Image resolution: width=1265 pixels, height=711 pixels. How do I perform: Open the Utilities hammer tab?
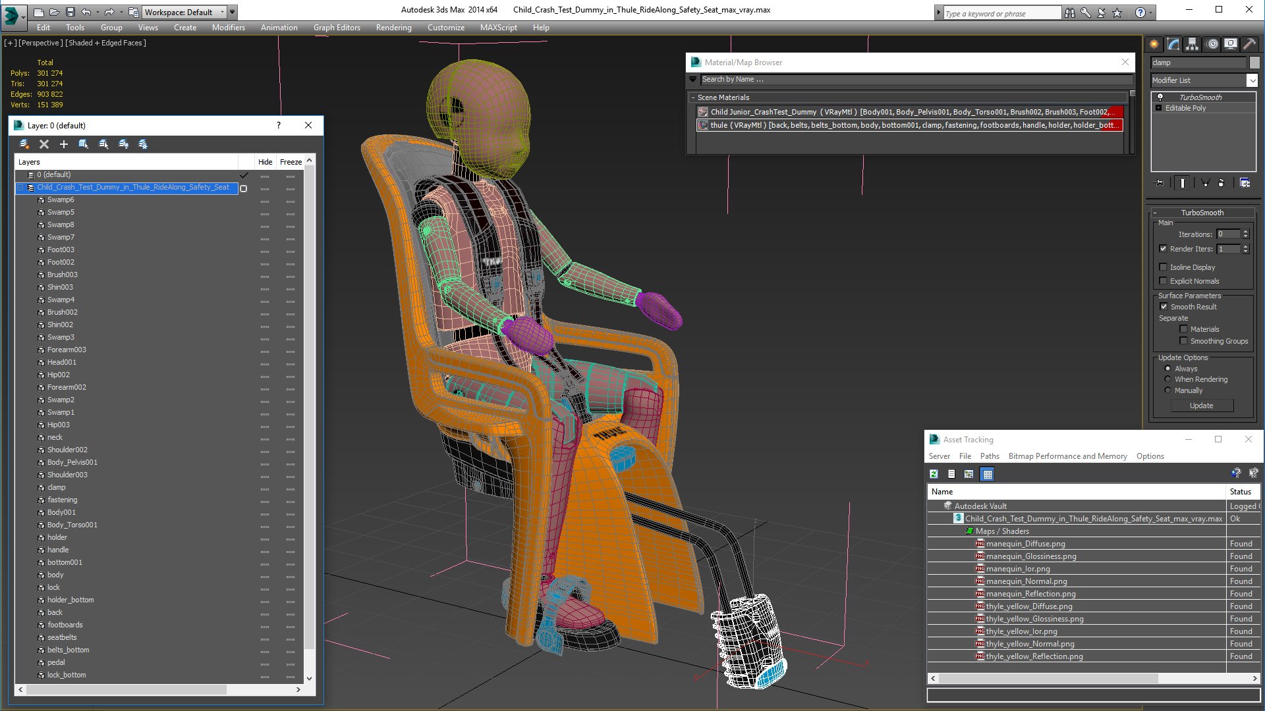[x=1249, y=44]
